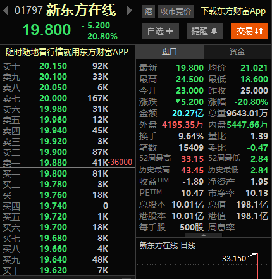Select 卖八 price 20.050
Screen dimensions: 272x279
(x=53, y=87)
